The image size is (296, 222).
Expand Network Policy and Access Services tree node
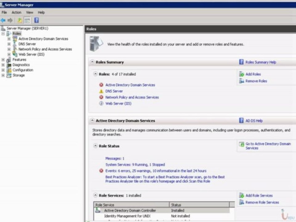(9, 49)
